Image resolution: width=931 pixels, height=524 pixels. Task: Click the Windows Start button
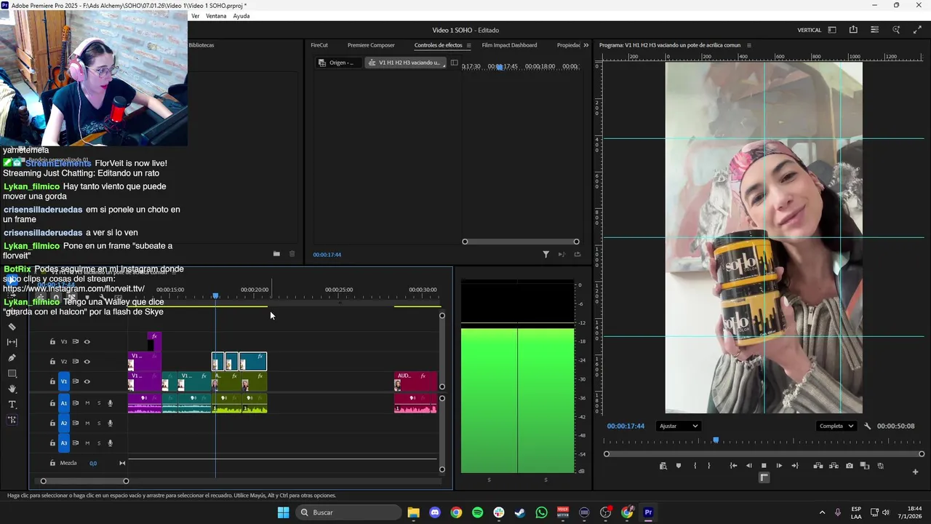pyautogui.click(x=284, y=512)
